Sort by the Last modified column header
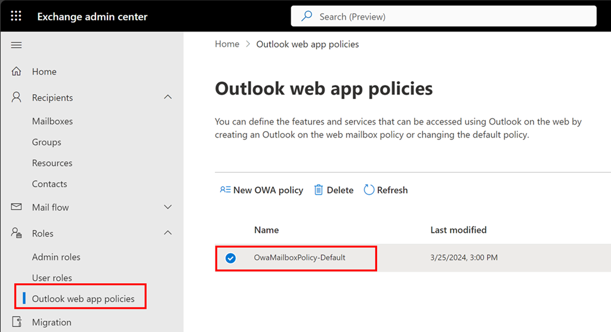 (x=458, y=230)
